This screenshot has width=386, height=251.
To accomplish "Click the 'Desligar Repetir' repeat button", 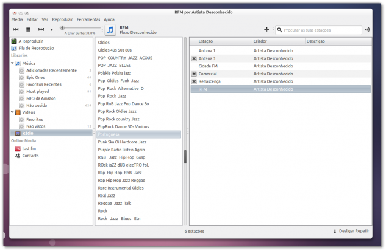I will pos(351,231).
